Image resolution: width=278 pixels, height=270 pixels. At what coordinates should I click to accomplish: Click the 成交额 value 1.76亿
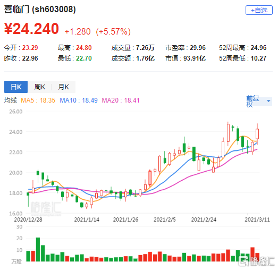[x=145, y=58]
